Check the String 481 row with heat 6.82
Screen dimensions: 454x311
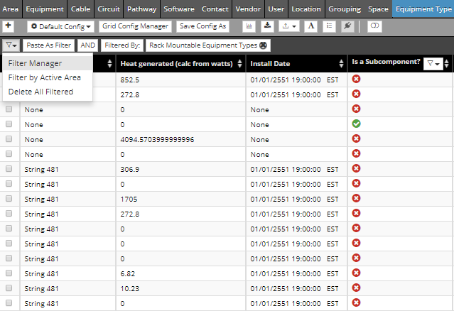(9, 273)
